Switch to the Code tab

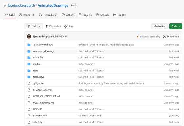[10, 15]
